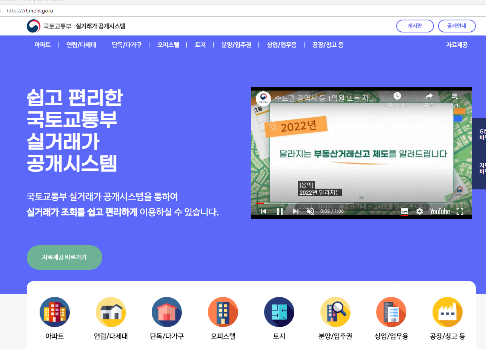Click the 상업/업무용 label under icons
The height and width of the screenshot is (349, 486).
click(391, 336)
